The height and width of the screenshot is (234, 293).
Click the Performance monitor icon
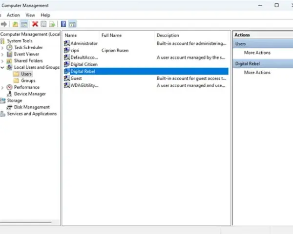pos(9,87)
